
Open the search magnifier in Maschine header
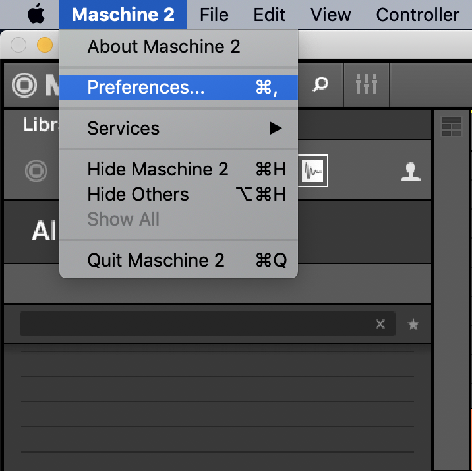click(x=320, y=84)
